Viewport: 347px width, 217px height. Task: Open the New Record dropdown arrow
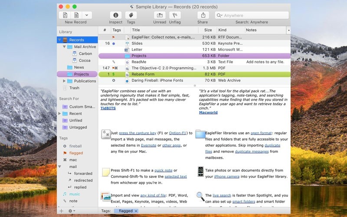point(87,15)
